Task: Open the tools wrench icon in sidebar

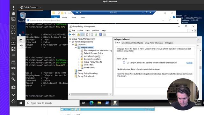Action: [x=13, y=79]
